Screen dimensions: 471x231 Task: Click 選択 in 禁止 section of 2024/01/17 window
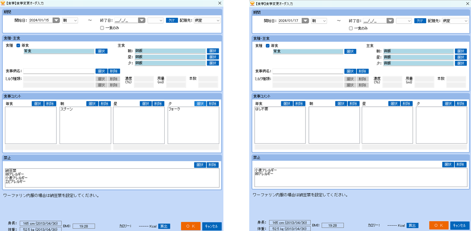tap(448, 165)
